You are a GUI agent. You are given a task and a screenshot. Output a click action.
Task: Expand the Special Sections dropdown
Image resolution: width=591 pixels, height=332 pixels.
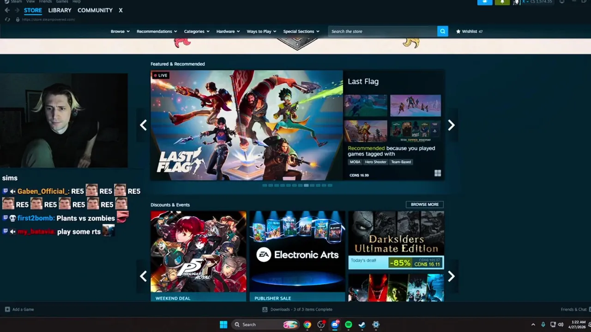(x=301, y=31)
